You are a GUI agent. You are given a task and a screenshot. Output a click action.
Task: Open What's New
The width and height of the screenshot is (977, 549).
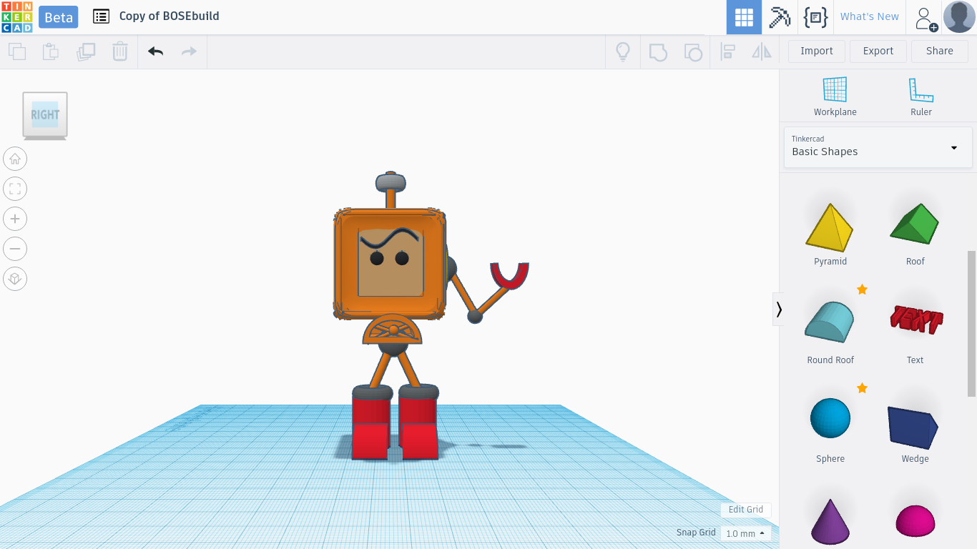(x=869, y=16)
